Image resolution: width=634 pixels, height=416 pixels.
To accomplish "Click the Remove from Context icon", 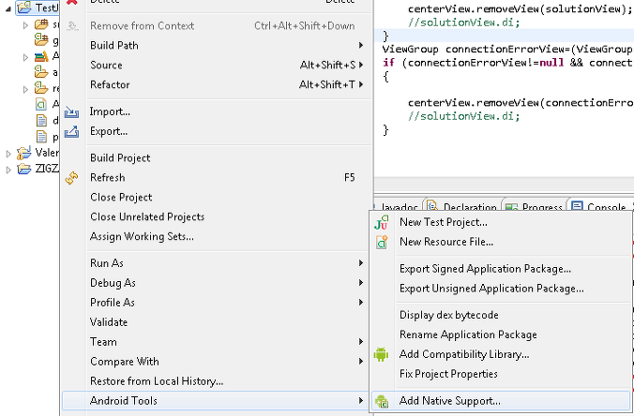I will [72, 26].
